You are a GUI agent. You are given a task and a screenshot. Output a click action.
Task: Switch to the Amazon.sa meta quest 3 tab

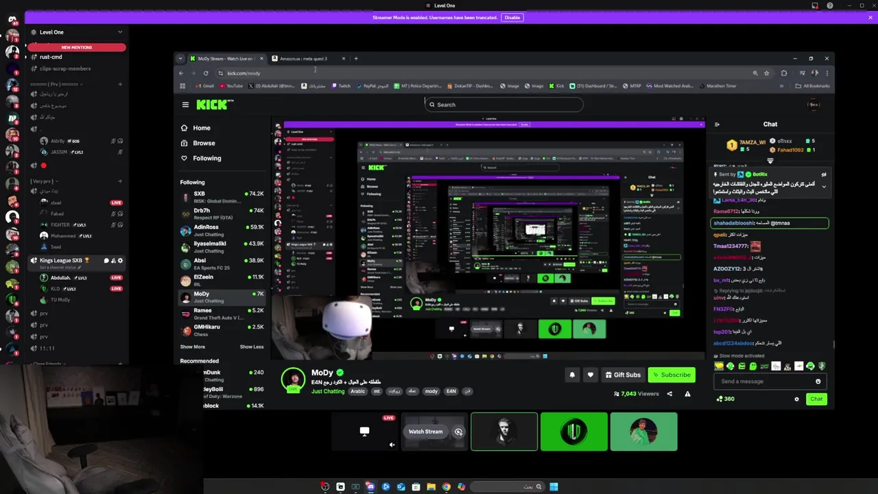[308, 58]
